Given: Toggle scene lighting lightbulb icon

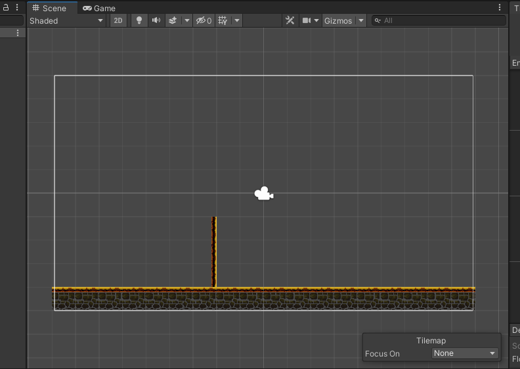Looking at the screenshot, I should (x=139, y=20).
